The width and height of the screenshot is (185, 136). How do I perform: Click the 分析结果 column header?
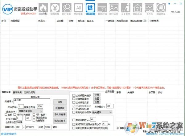point(154,21)
